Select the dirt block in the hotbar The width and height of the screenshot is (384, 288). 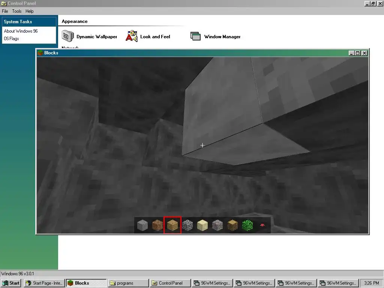click(x=157, y=225)
